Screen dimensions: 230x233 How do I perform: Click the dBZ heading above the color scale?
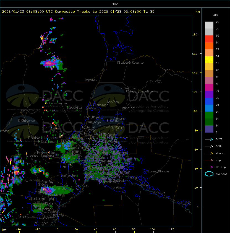(x=216, y=15)
